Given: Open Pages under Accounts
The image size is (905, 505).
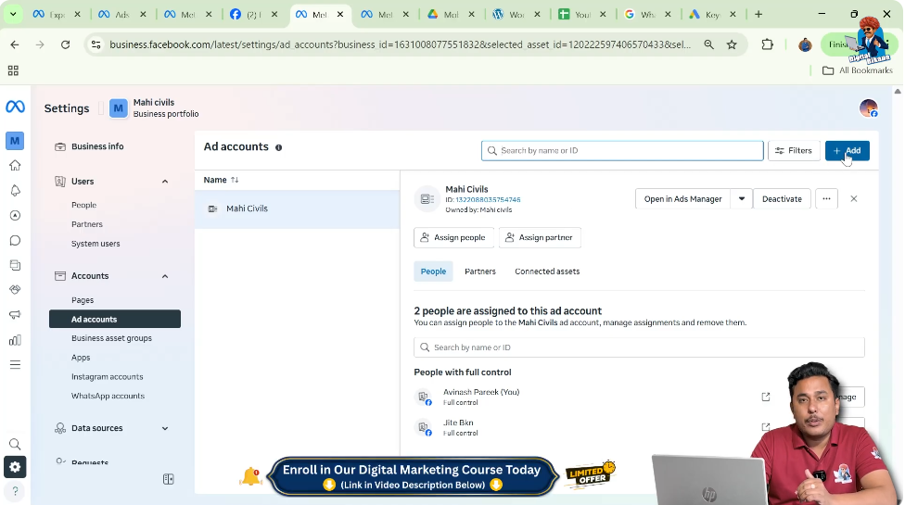Looking at the screenshot, I should click(x=83, y=300).
